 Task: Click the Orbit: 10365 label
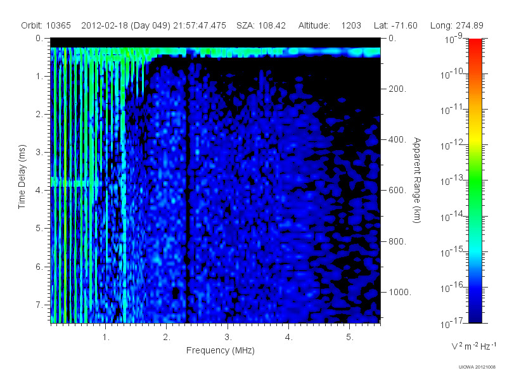coord(46,25)
